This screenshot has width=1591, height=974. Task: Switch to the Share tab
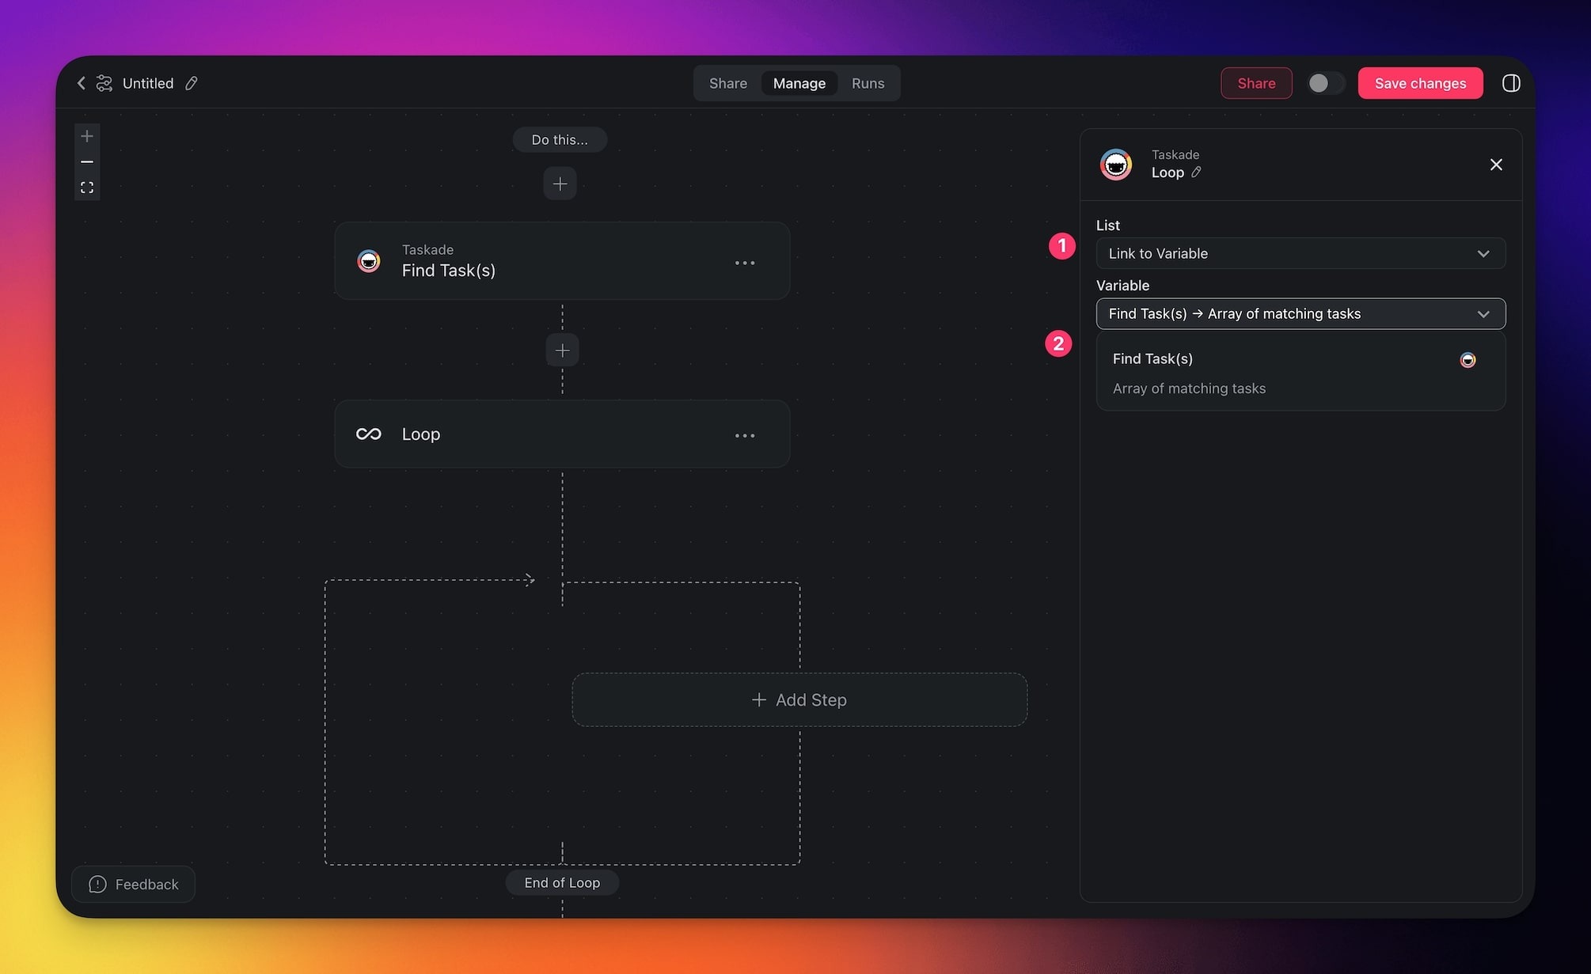pyautogui.click(x=727, y=83)
